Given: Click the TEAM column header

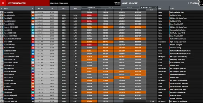Looking at the screenshot, I should 186,8.
